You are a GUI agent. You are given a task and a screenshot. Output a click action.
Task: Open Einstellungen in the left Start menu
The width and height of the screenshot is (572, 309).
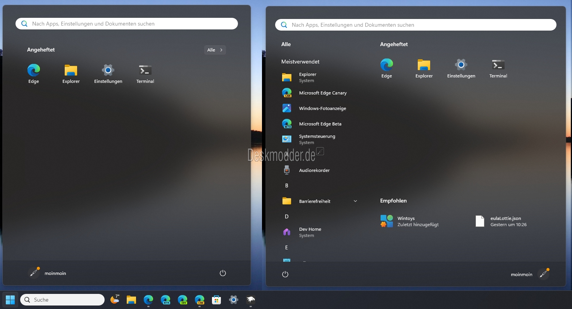[108, 74]
